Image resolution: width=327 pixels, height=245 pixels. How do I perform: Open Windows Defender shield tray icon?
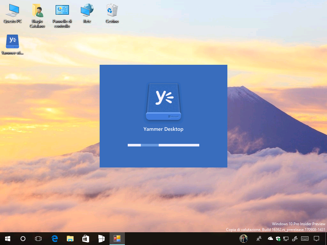278,239
